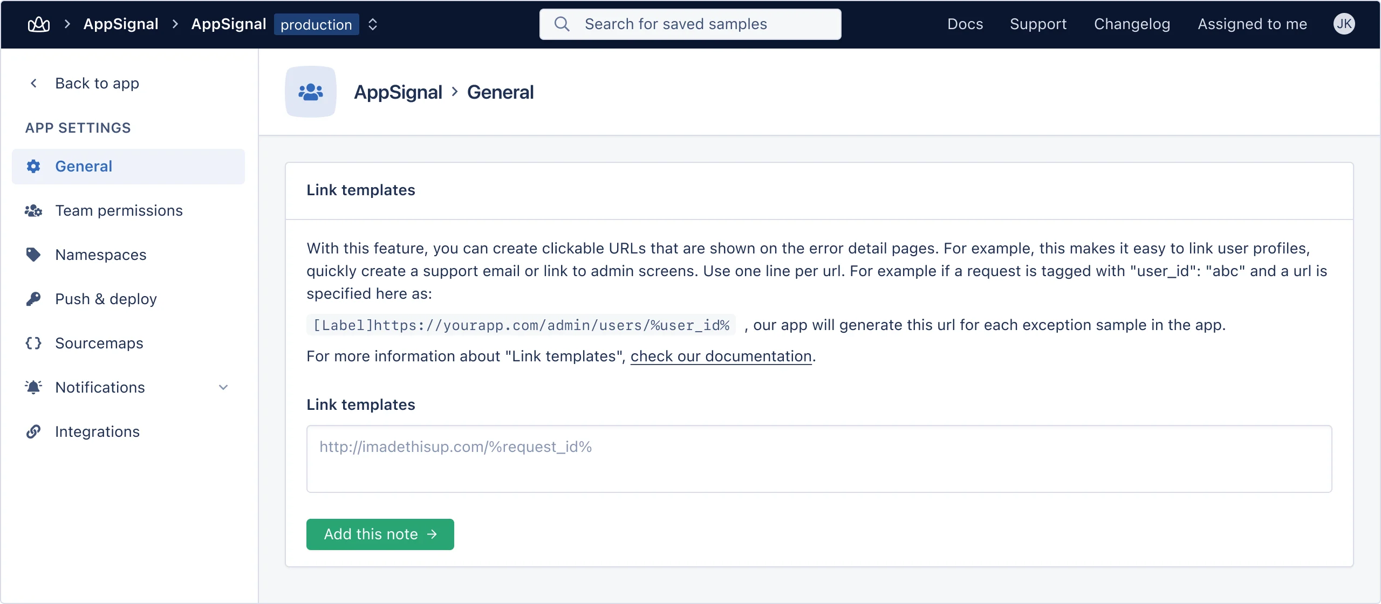The height and width of the screenshot is (604, 1381).
Task: Open General settings in sidebar
Action: click(x=128, y=166)
